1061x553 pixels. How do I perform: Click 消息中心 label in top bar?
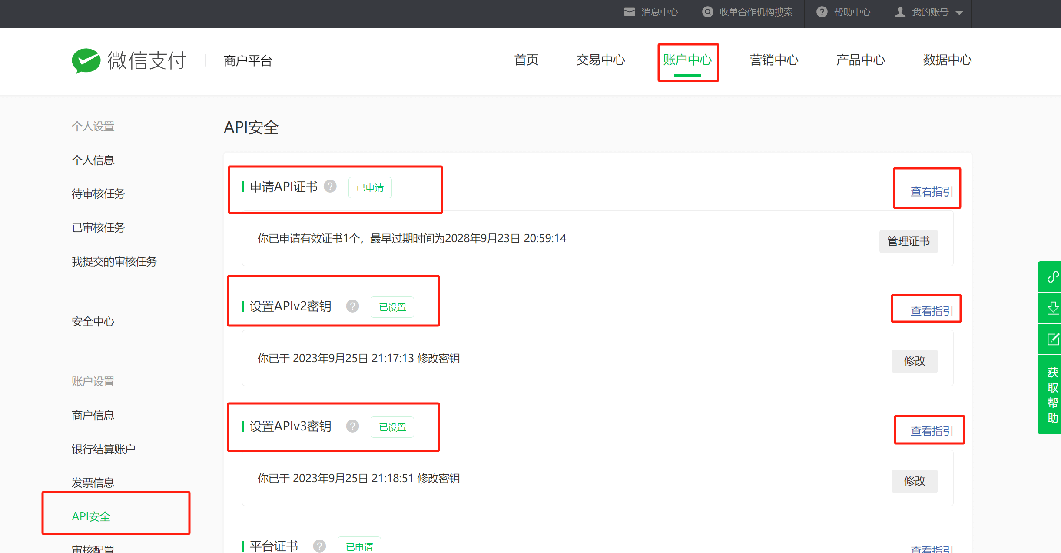click(660, 12)
